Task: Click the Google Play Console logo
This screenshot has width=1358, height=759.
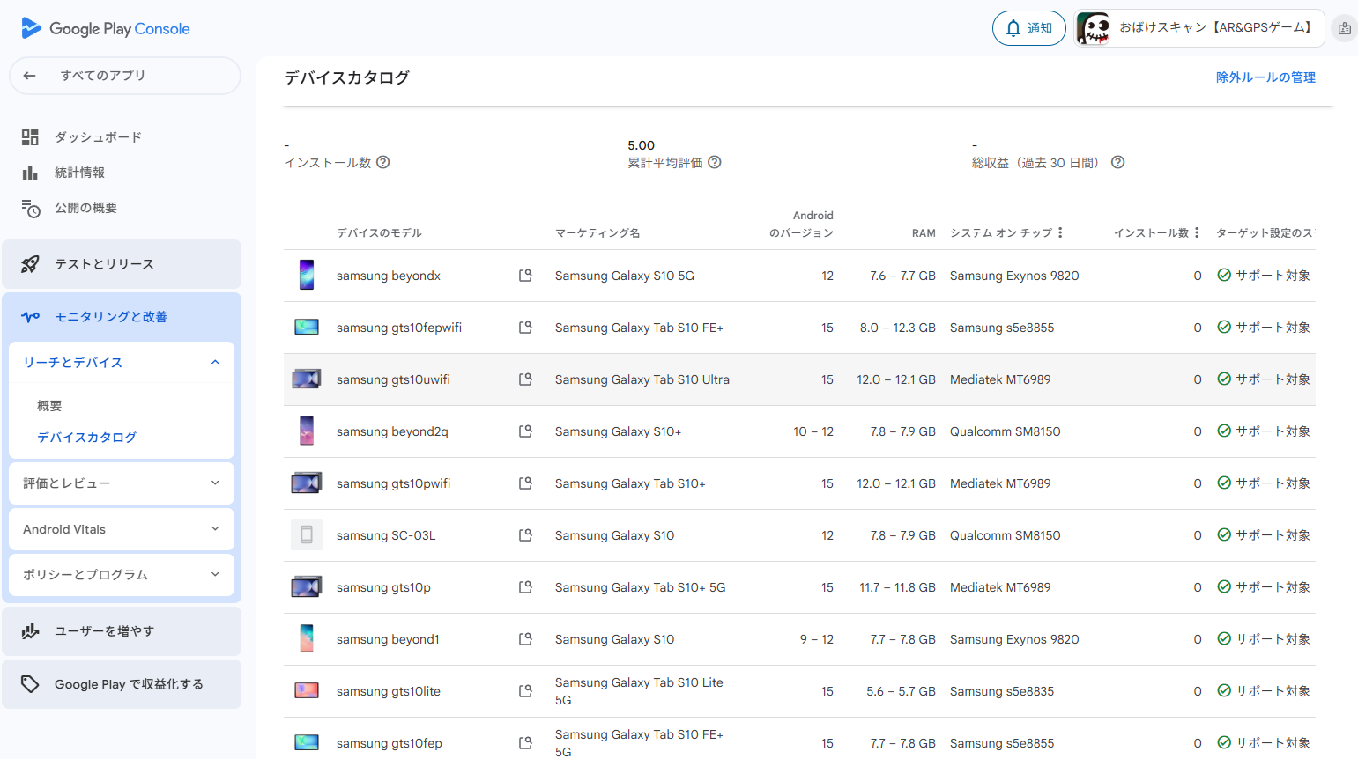Action: (x=105, y=28)
